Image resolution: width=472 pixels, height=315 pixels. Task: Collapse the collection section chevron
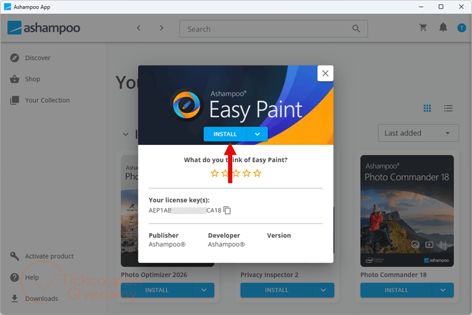126,134
